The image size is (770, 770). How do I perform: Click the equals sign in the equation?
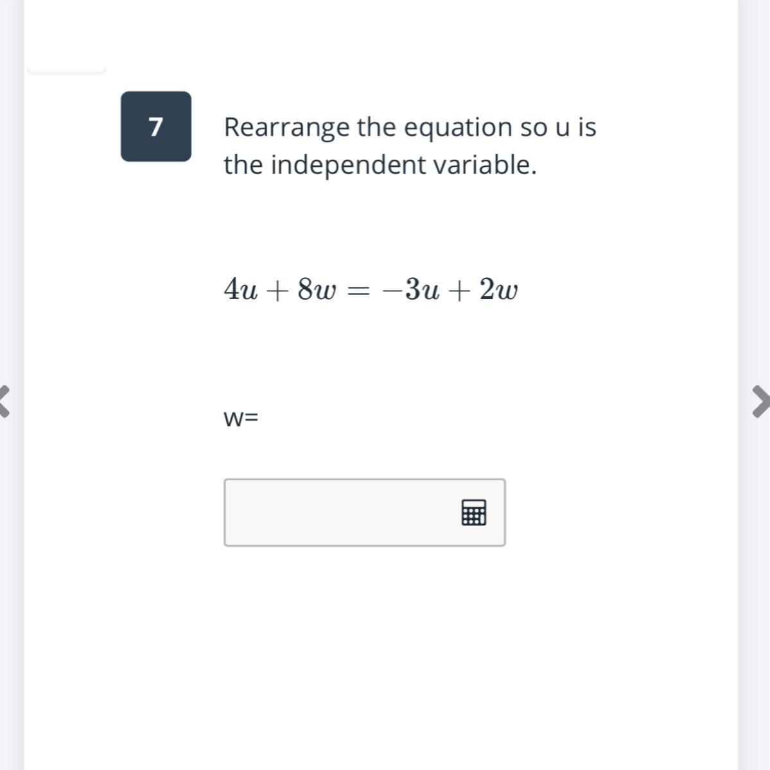(359, 291)
